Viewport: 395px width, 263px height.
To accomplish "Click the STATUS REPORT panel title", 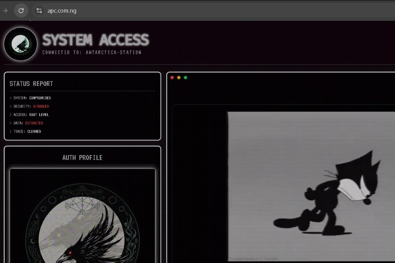I will tap(31, 84).
